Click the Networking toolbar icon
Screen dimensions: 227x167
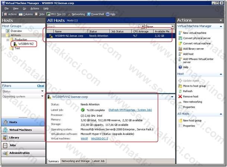[69, 14]
